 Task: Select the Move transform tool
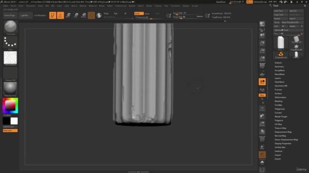68,15
